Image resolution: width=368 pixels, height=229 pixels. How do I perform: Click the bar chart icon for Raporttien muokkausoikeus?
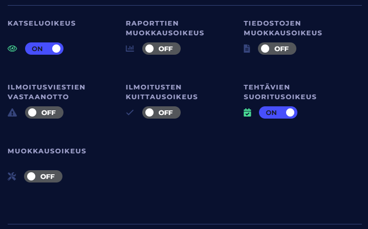click(130, 49)
